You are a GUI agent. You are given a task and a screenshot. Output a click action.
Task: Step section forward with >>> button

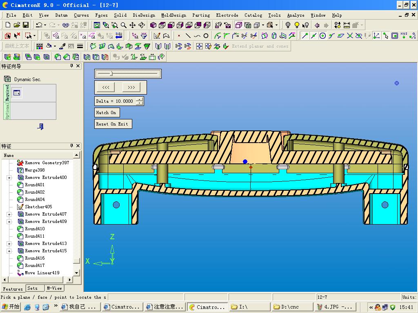pyautogui.click(x=131, y=87)
